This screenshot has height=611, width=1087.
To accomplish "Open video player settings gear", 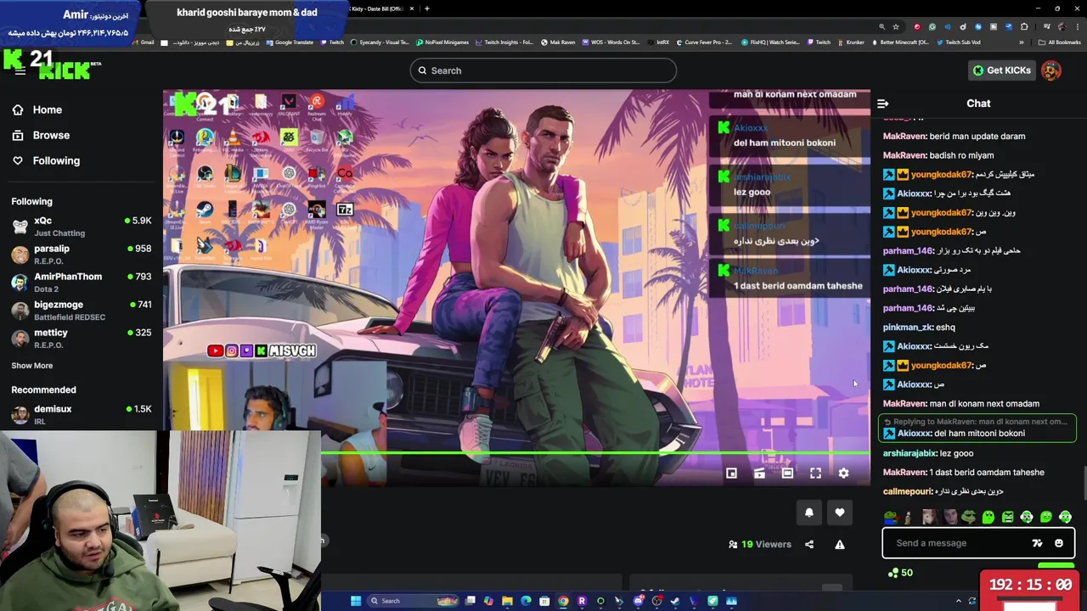I will [x=843, y=473].
